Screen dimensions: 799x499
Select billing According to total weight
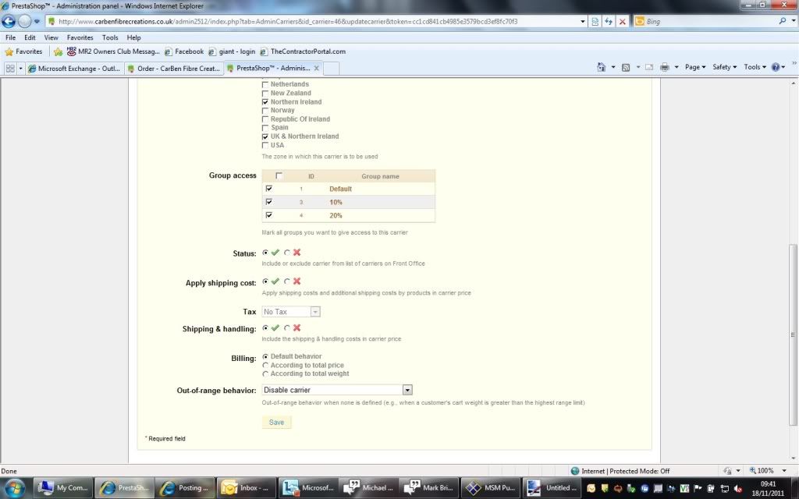265,373
